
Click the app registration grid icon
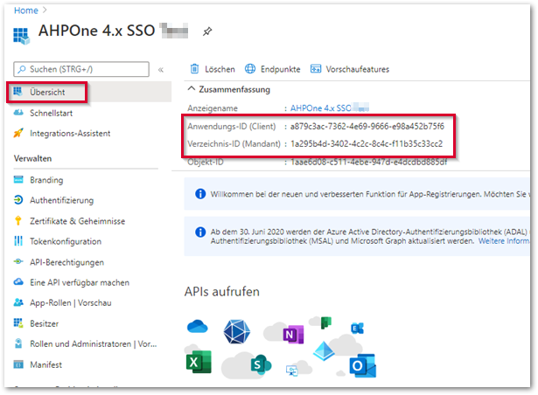click(21, 36)
